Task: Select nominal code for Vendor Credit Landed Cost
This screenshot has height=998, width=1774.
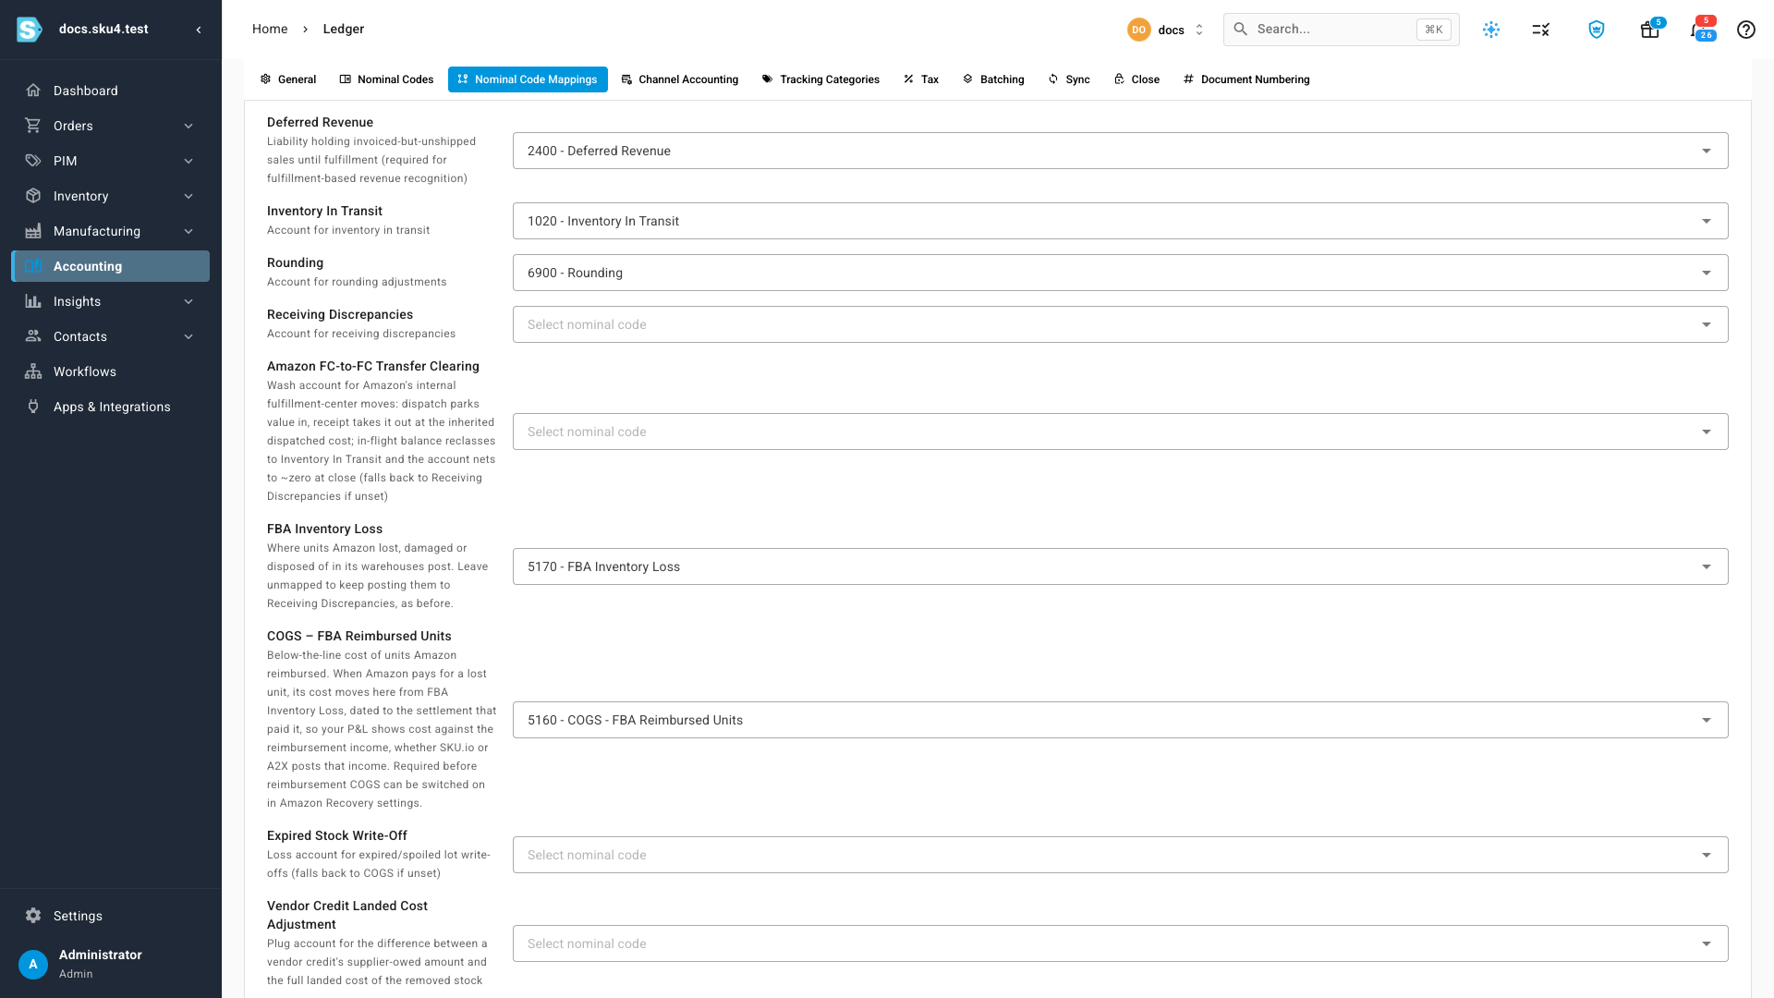Action: [x=1120, y=943]
